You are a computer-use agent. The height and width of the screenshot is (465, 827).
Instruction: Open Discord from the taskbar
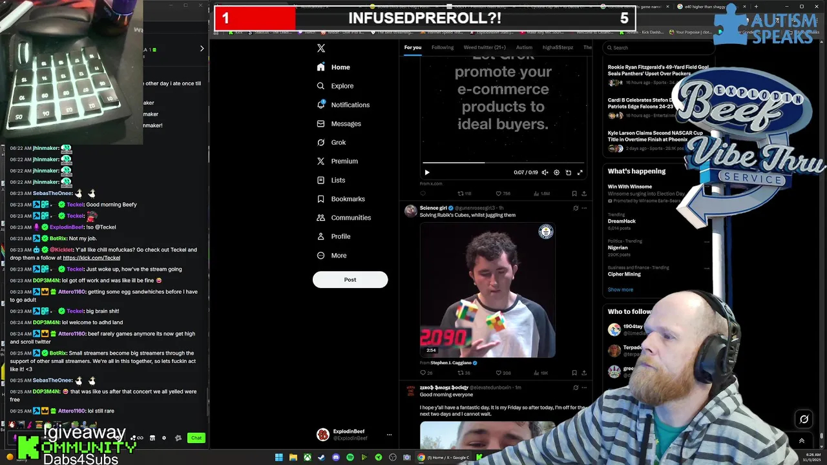click(x=336, y=457)
